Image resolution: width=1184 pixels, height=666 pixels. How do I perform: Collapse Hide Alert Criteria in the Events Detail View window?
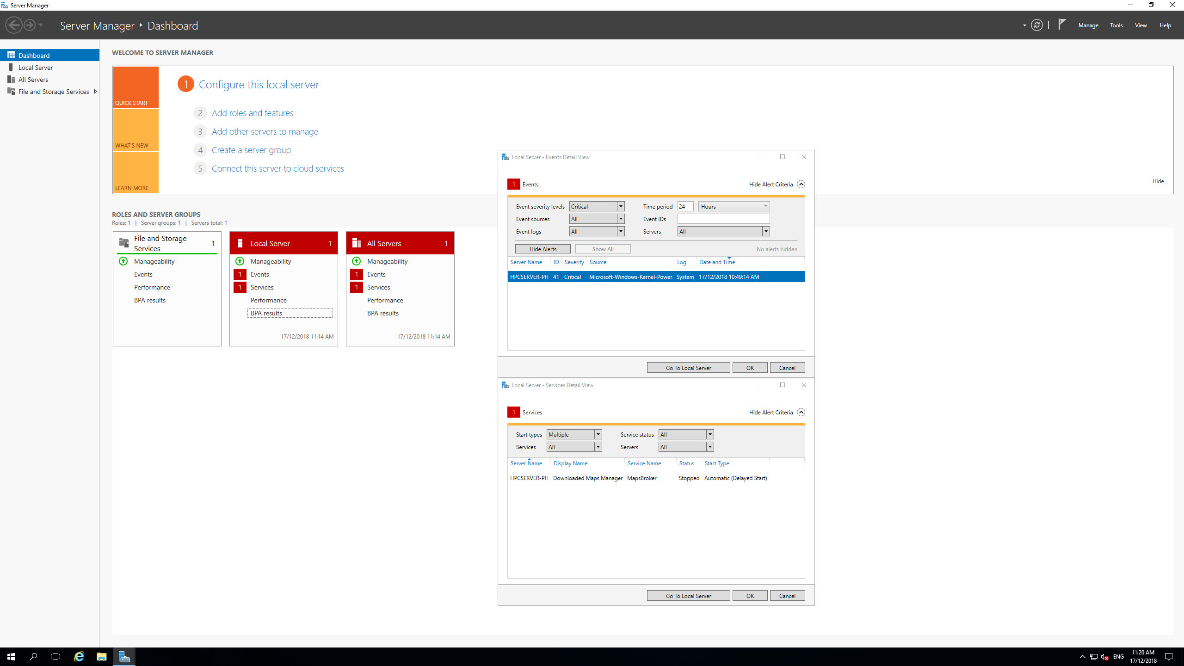801,184
